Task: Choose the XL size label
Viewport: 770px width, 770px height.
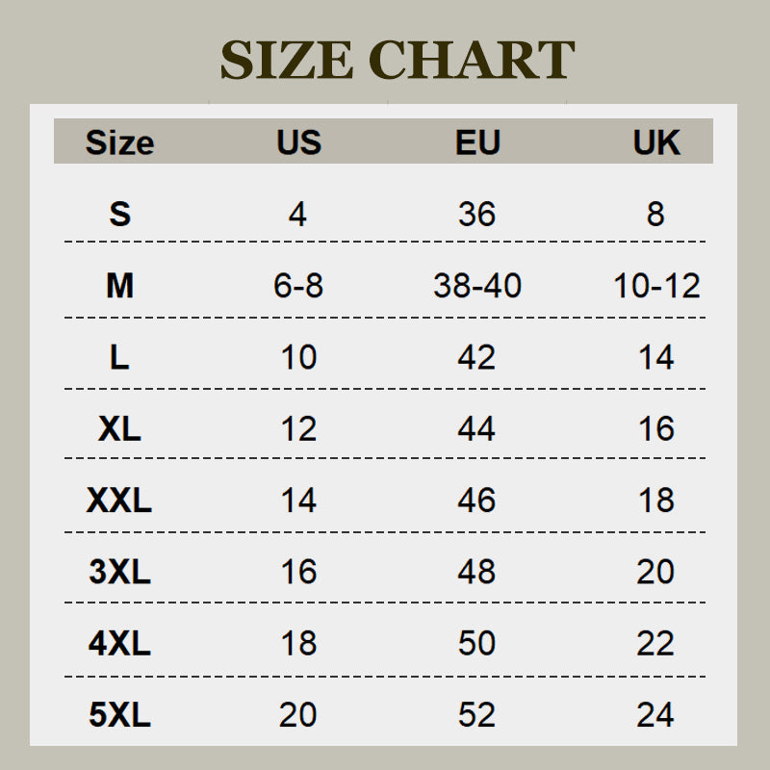Action: [x=119, y=428]
